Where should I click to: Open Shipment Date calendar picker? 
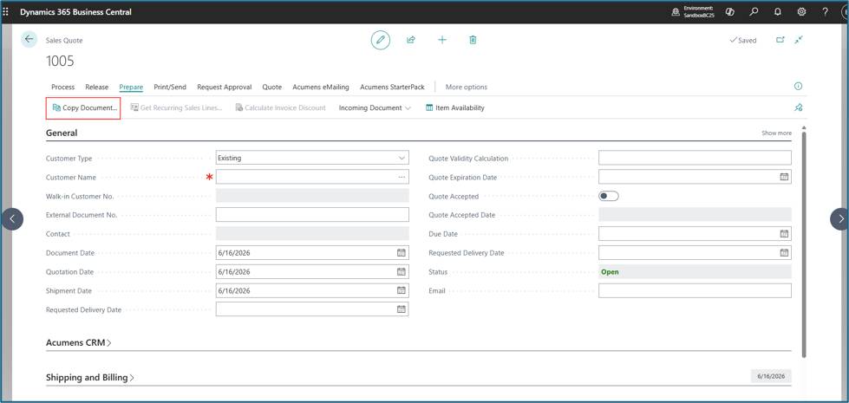[x=402, y=290]
